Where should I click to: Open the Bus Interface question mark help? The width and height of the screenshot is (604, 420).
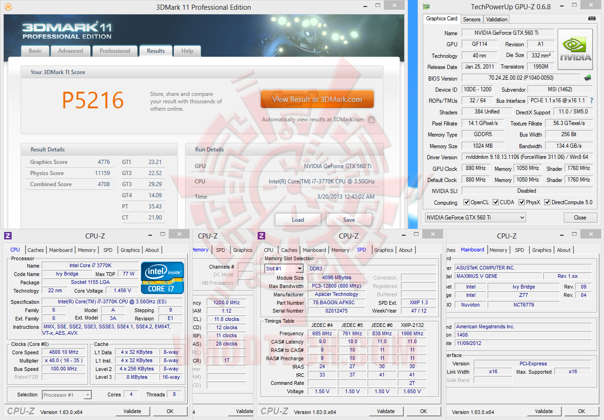point(591,100)
